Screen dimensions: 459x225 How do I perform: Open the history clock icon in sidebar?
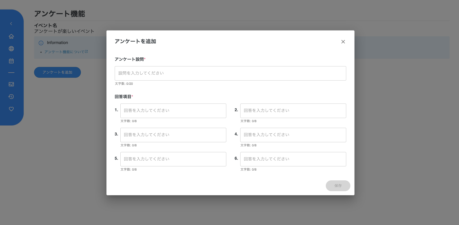coord(11,97)
